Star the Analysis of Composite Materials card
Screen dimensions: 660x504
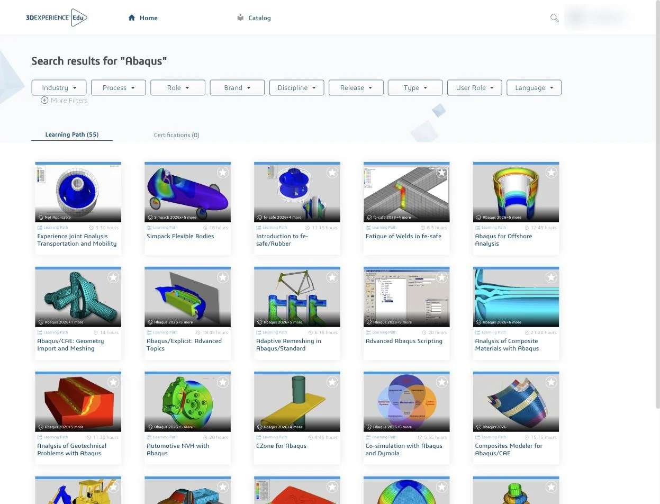coord(551,277)
